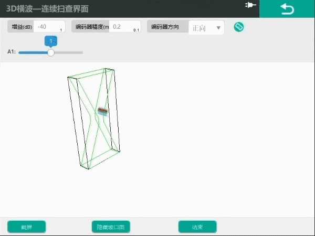Image resolution: width=315 pixels, height=236 pixels.
Task: Click the gain step size indicator 1
Action: pos(61,30)
